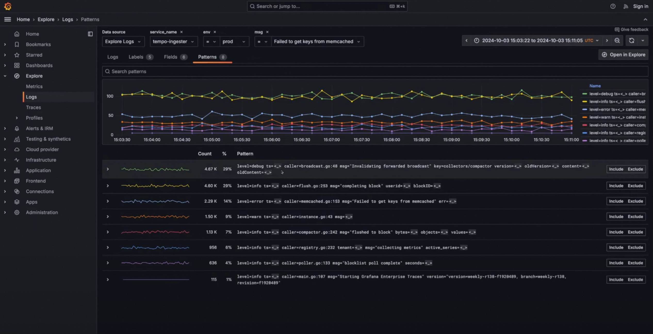The width and height of the screenshot is (653, 334).
Task: Remove the service_name filter
Action: pyautogui.click(x=181, y=32)
